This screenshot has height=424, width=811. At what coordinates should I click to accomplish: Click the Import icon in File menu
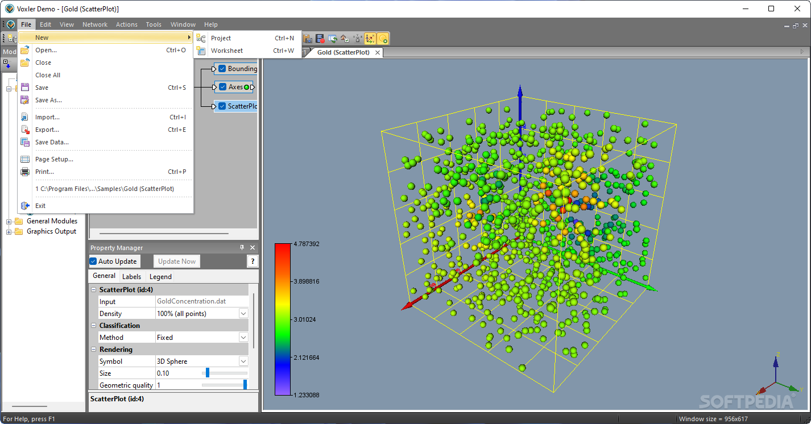coord(25,117)
